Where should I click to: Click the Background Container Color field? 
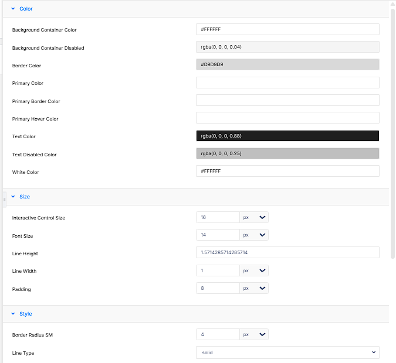click(287, 29)
